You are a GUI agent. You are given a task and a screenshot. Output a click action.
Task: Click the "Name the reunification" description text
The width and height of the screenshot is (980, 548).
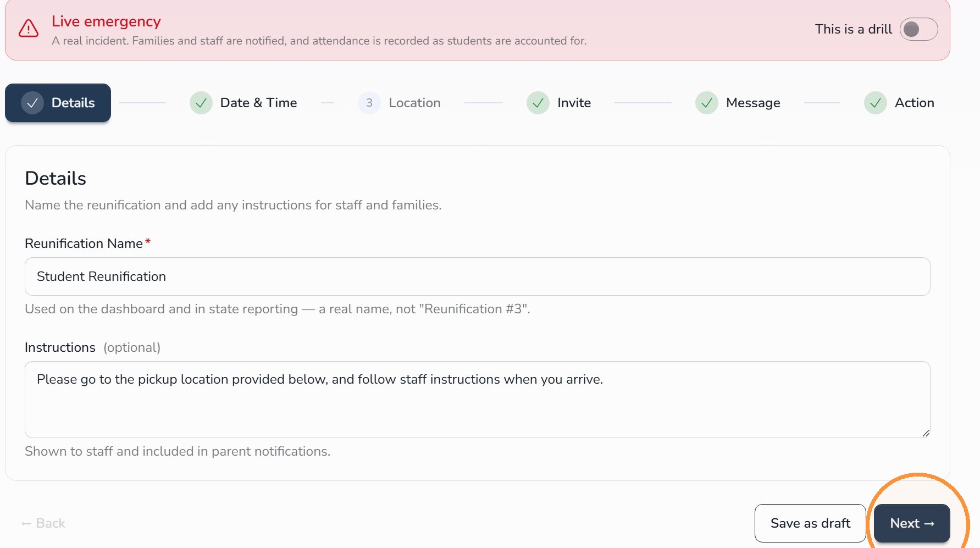click(233, 205)
